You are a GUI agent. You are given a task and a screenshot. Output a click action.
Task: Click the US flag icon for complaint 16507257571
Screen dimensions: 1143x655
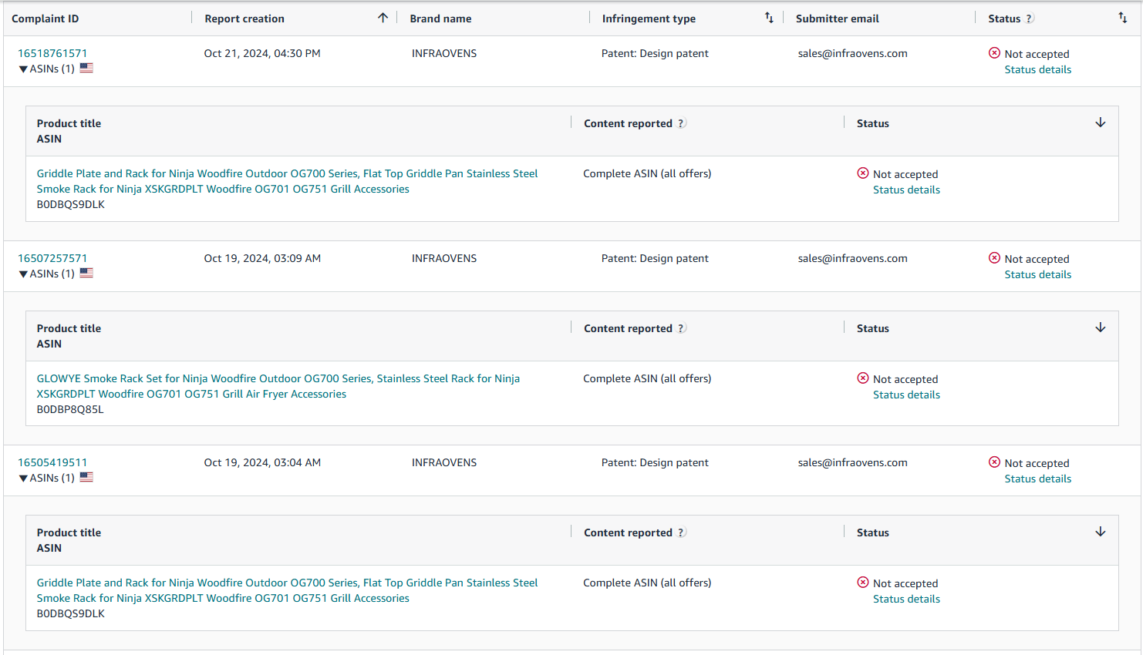pyautogui.click(x=86, y=273)
